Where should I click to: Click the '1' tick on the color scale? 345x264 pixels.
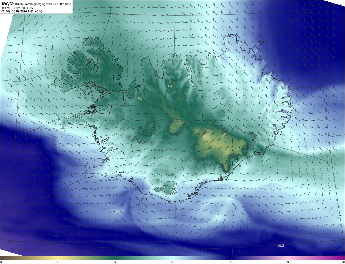click(x=58, y=262)
